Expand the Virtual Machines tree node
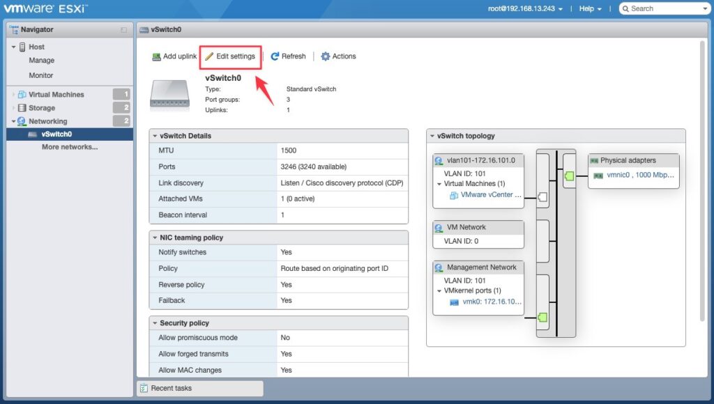Screen dimensions: 714x404 (x=14, y=95)
